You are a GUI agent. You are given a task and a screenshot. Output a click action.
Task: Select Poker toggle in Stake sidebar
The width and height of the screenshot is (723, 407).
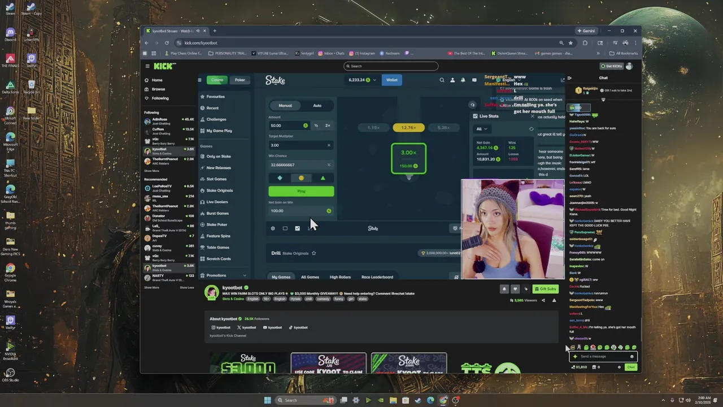coord(240,80)
